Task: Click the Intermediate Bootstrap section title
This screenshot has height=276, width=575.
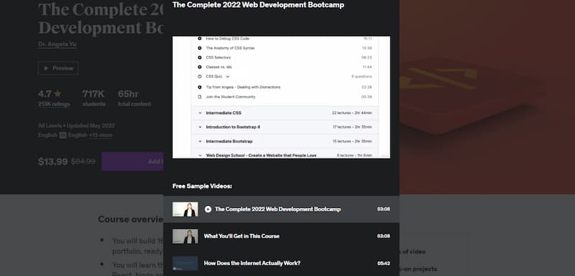Action: pyautogui.click(x=229, y=141)
